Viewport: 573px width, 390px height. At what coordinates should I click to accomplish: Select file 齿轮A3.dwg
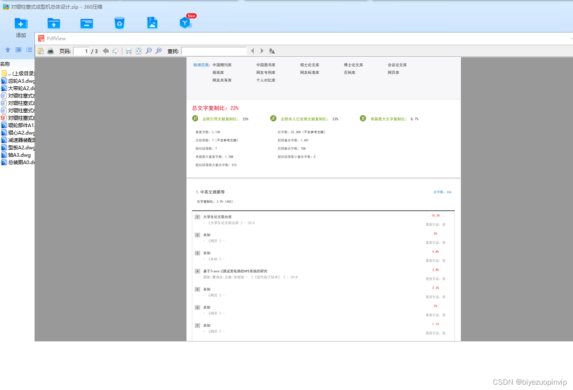tap(18, 81)
